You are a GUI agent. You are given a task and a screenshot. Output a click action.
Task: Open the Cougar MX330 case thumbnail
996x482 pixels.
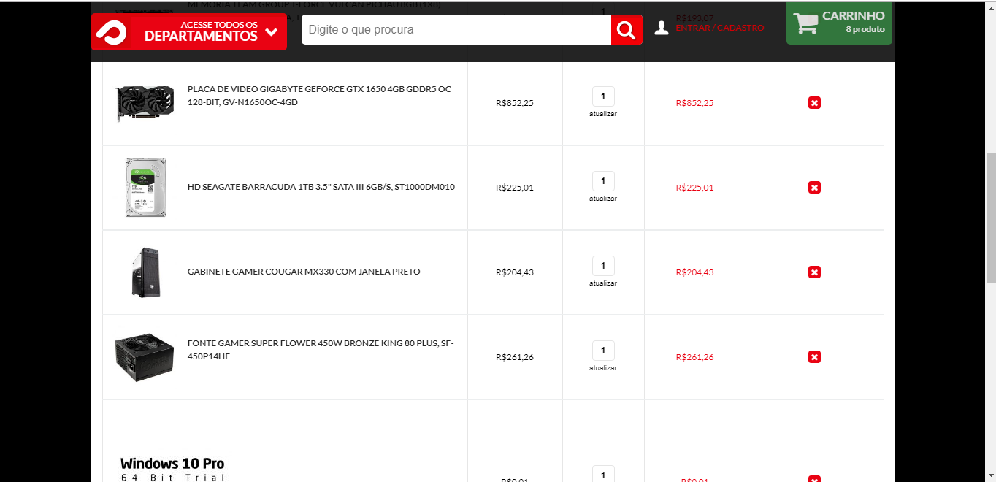click(145, 272)
